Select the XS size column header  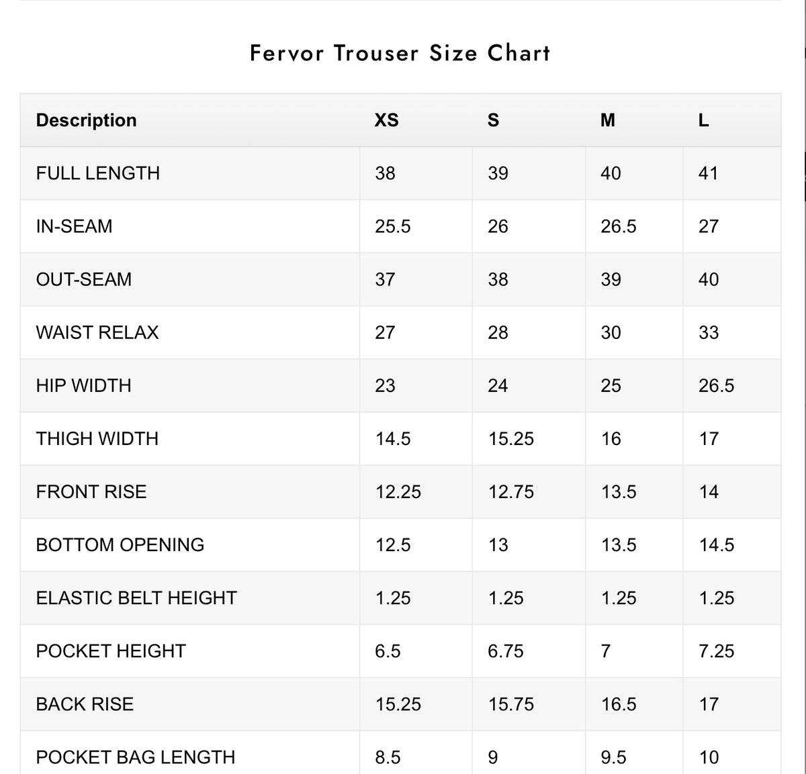[386, 120]
